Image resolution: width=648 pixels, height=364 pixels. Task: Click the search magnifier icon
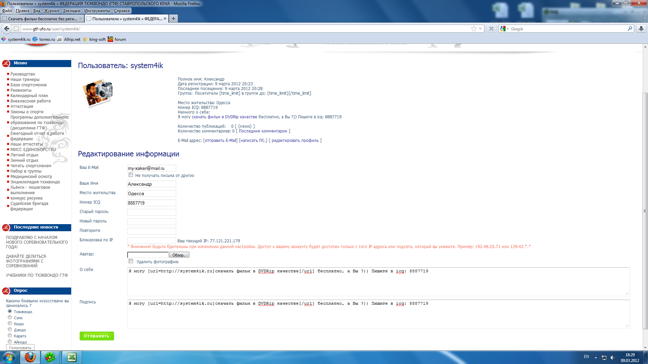pyautogui.click(x=630, y=29)
